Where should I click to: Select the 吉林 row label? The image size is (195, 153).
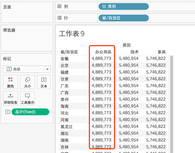point(65,147)
